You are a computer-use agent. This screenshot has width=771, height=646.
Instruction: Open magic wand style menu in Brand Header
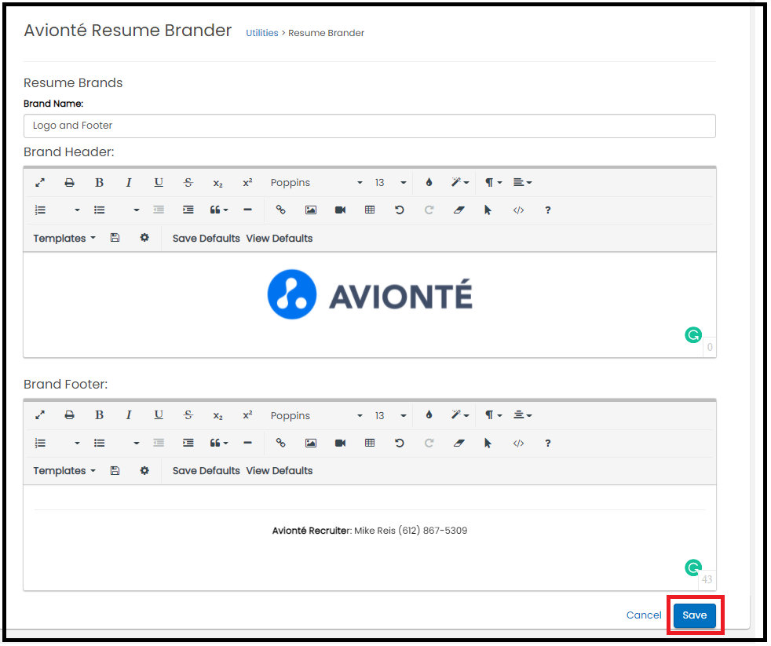pyautogui.click(x=460, y=182)
